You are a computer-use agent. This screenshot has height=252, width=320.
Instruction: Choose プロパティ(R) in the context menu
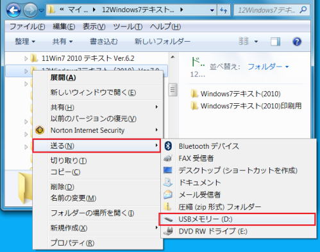tap(97, 243)
